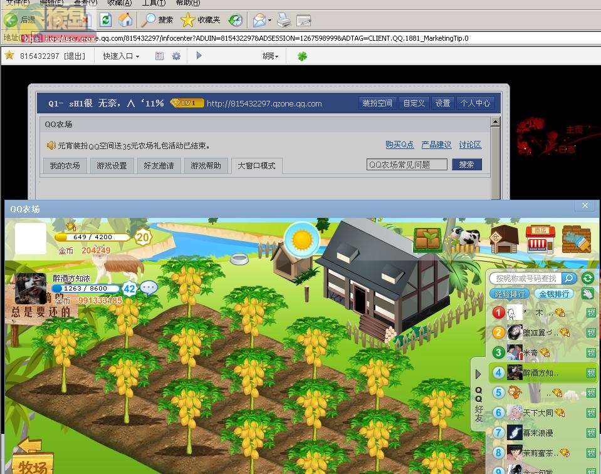Open the 工具(T) menu
Screen dimensions: 601x474
pos(154,3)
